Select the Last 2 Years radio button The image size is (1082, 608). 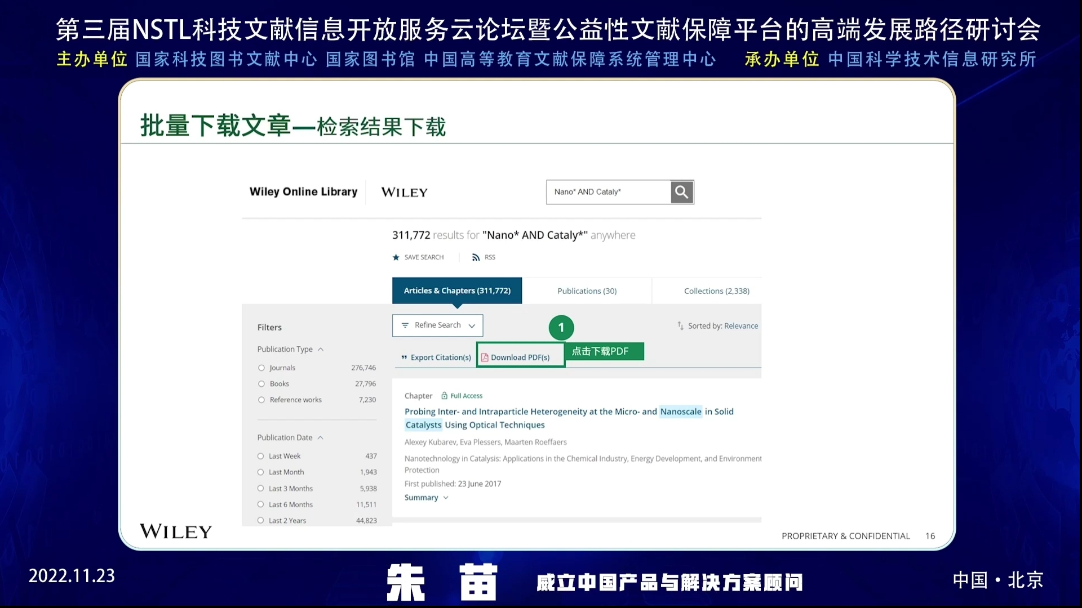[261, 521]
